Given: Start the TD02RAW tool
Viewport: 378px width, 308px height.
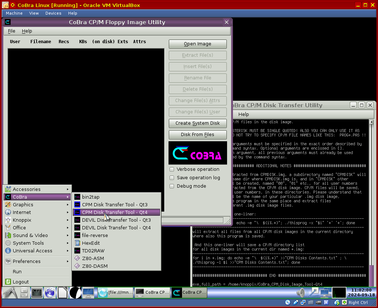Looking at the screenshot, I should pyautogui.click(x=93, y=251).
